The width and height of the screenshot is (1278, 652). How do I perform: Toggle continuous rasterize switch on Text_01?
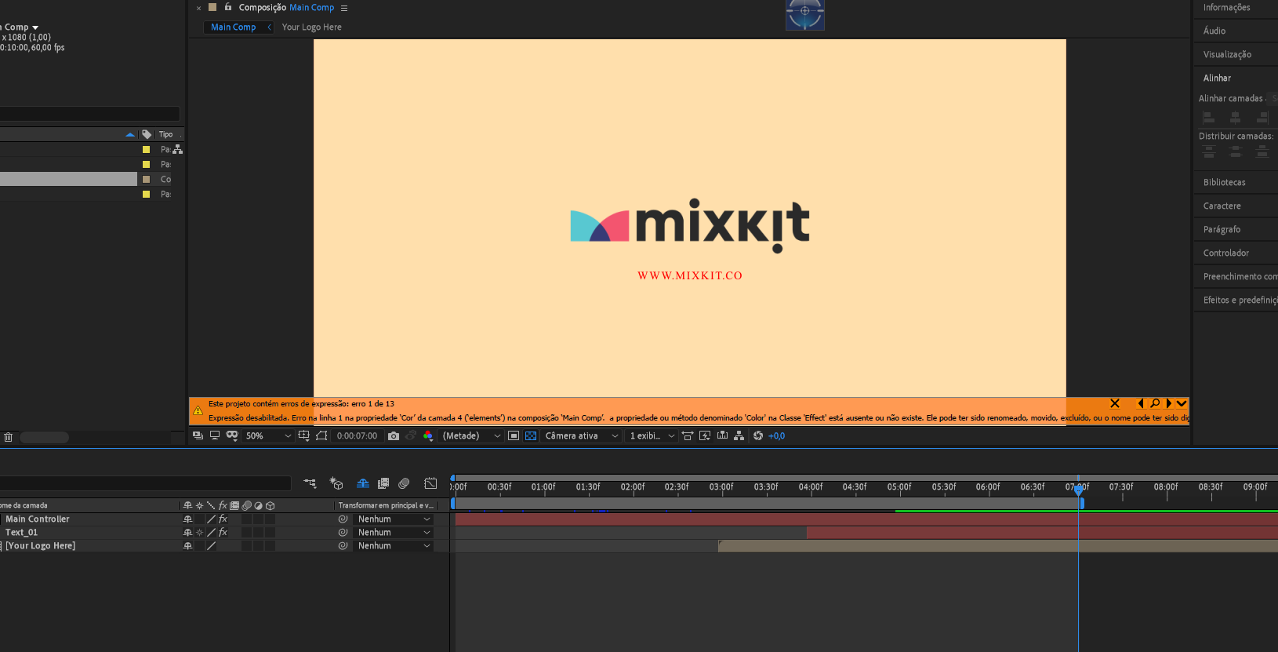tap(199, 533)
